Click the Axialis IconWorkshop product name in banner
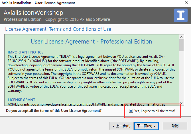The height and width of the screenshot is (134, 191). (x=33, y=13)
